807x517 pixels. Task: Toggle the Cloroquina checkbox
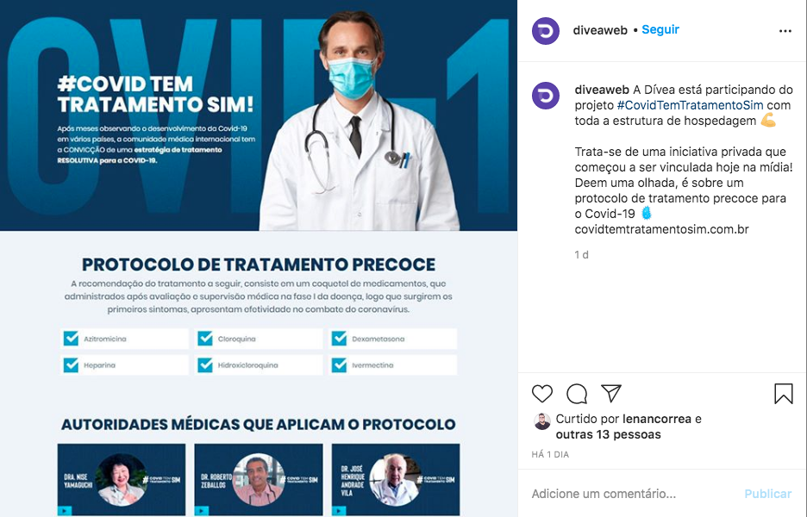coord(205,339)
